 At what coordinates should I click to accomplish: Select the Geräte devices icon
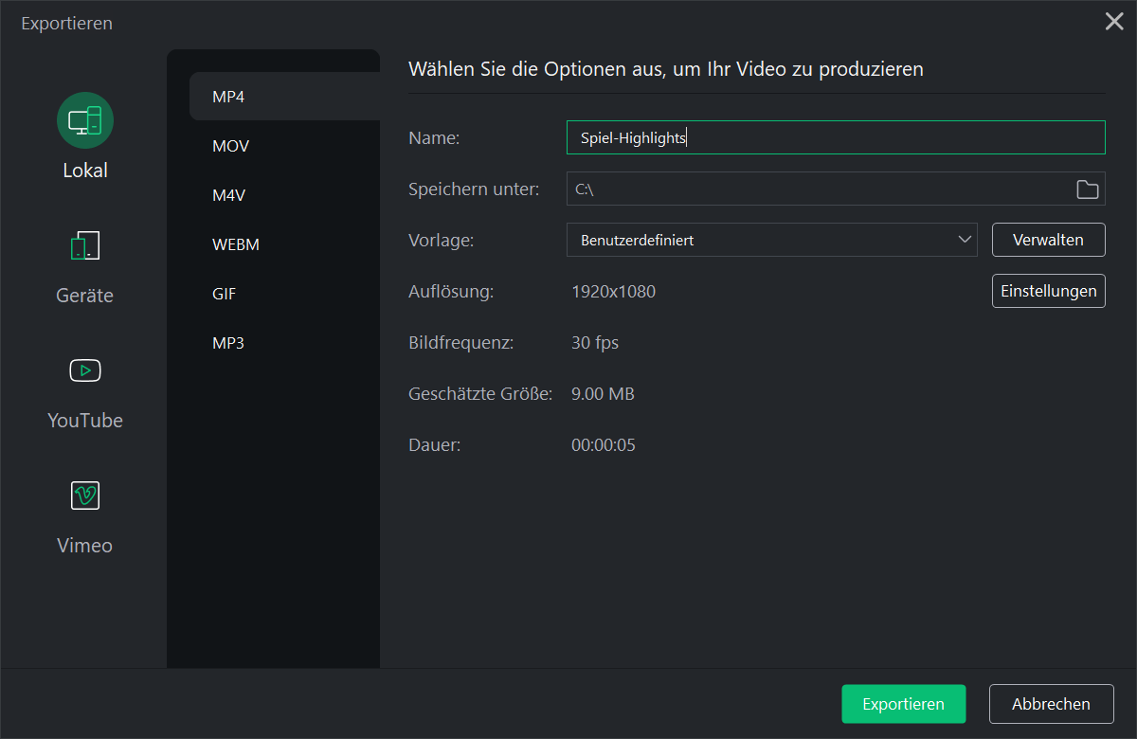click(x=85, y=245)
